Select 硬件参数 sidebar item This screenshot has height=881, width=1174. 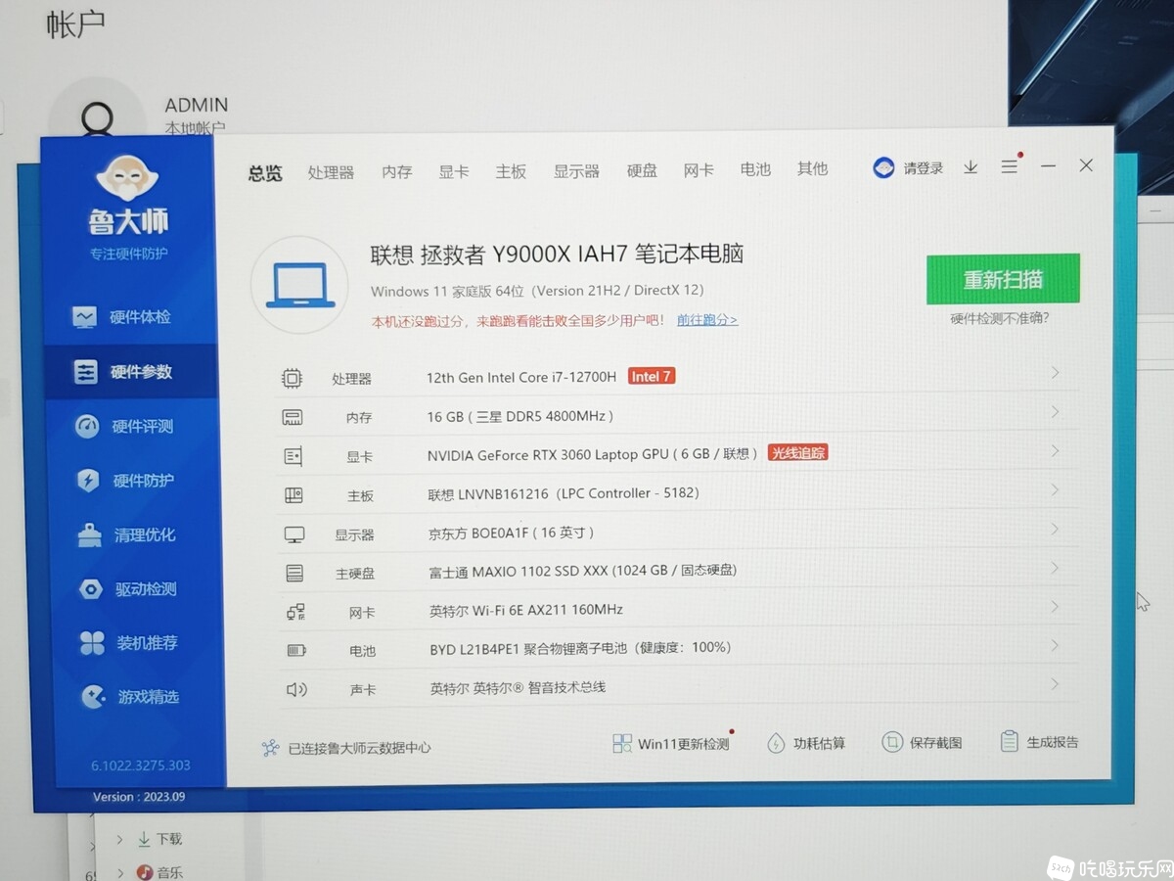[128, 372]
